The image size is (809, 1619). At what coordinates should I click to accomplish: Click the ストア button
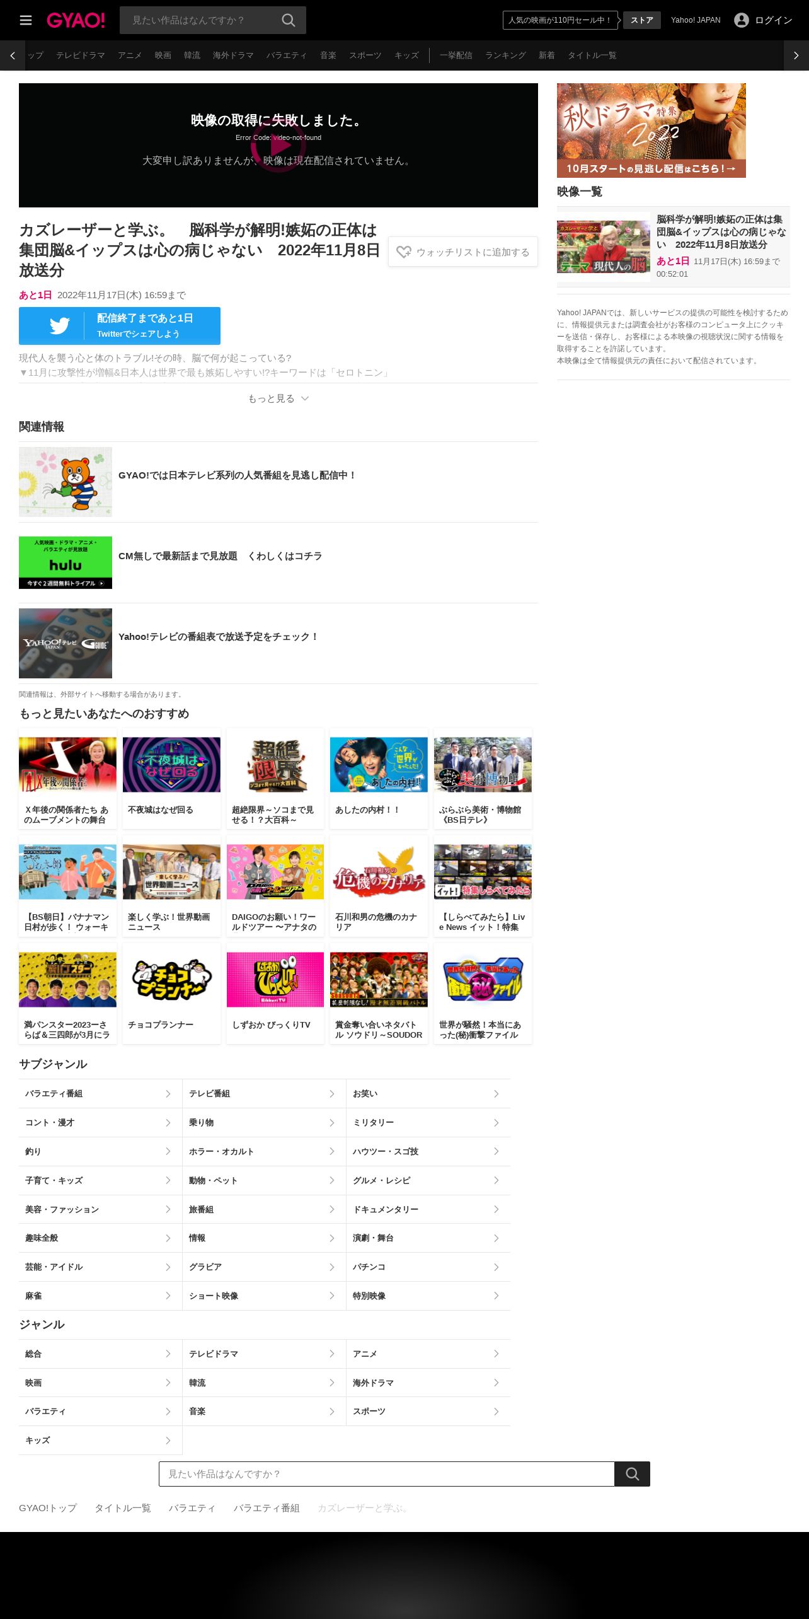[642, 20]
